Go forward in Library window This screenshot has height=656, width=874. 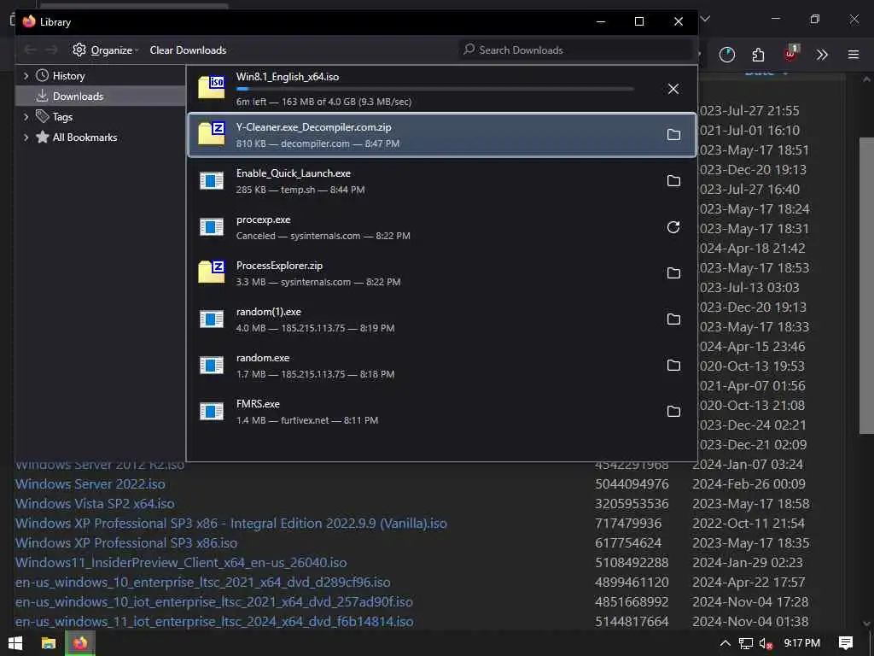tap(51, 50)
